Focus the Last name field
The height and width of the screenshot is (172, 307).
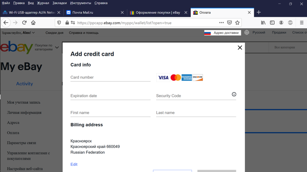pyautogui.click(x=196, y=113)
